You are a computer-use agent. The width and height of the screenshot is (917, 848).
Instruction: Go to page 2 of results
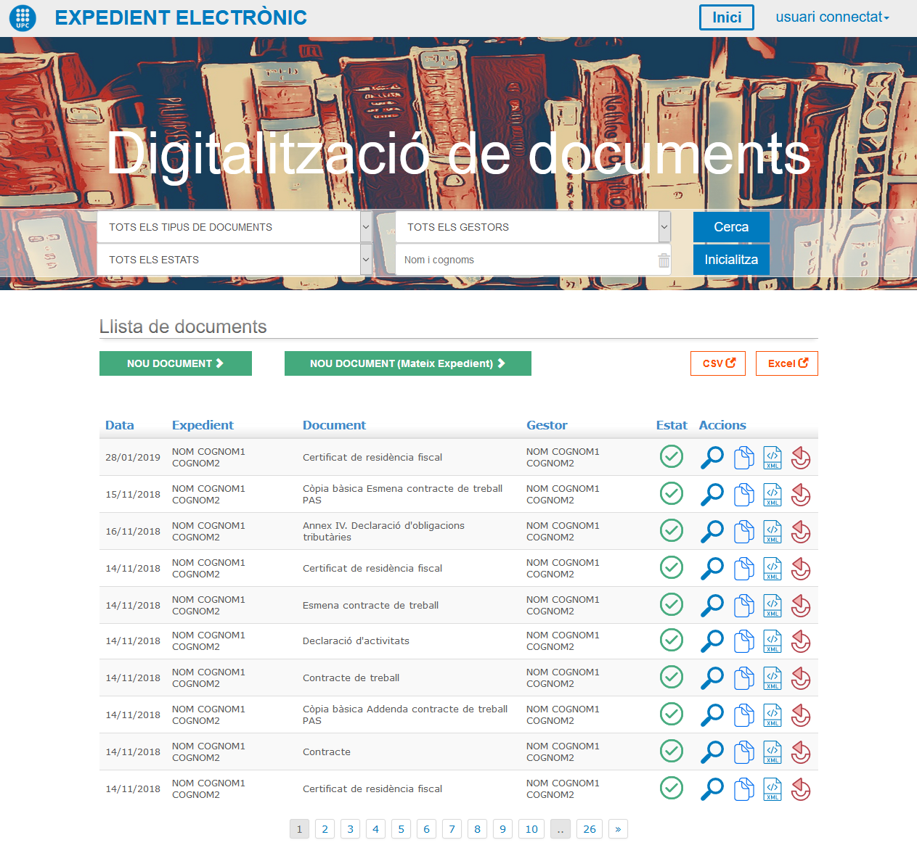pyautogui.click(x=325, y=829)
